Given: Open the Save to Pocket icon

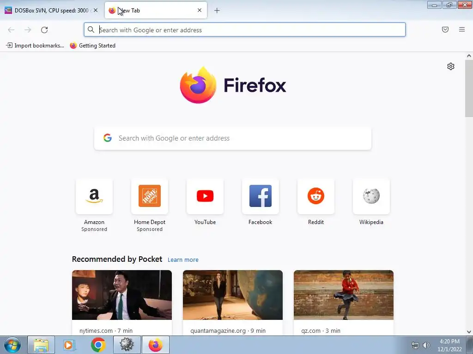Looking at the screenshot, I should click(445, 29).
